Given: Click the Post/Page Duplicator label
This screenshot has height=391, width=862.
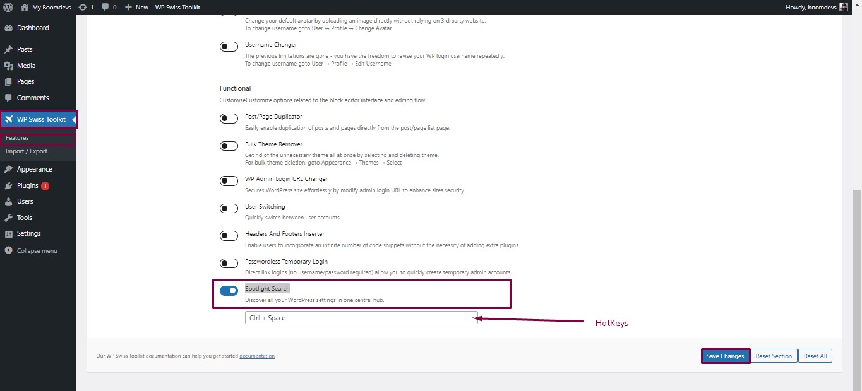Looking at the screenshot, I should click(x=273, y=117).
